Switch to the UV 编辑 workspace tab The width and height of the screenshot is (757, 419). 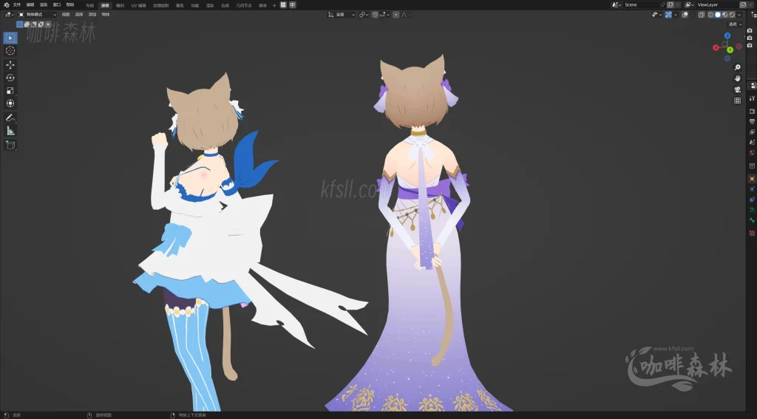pyautogui.click(x=138, y=5)
